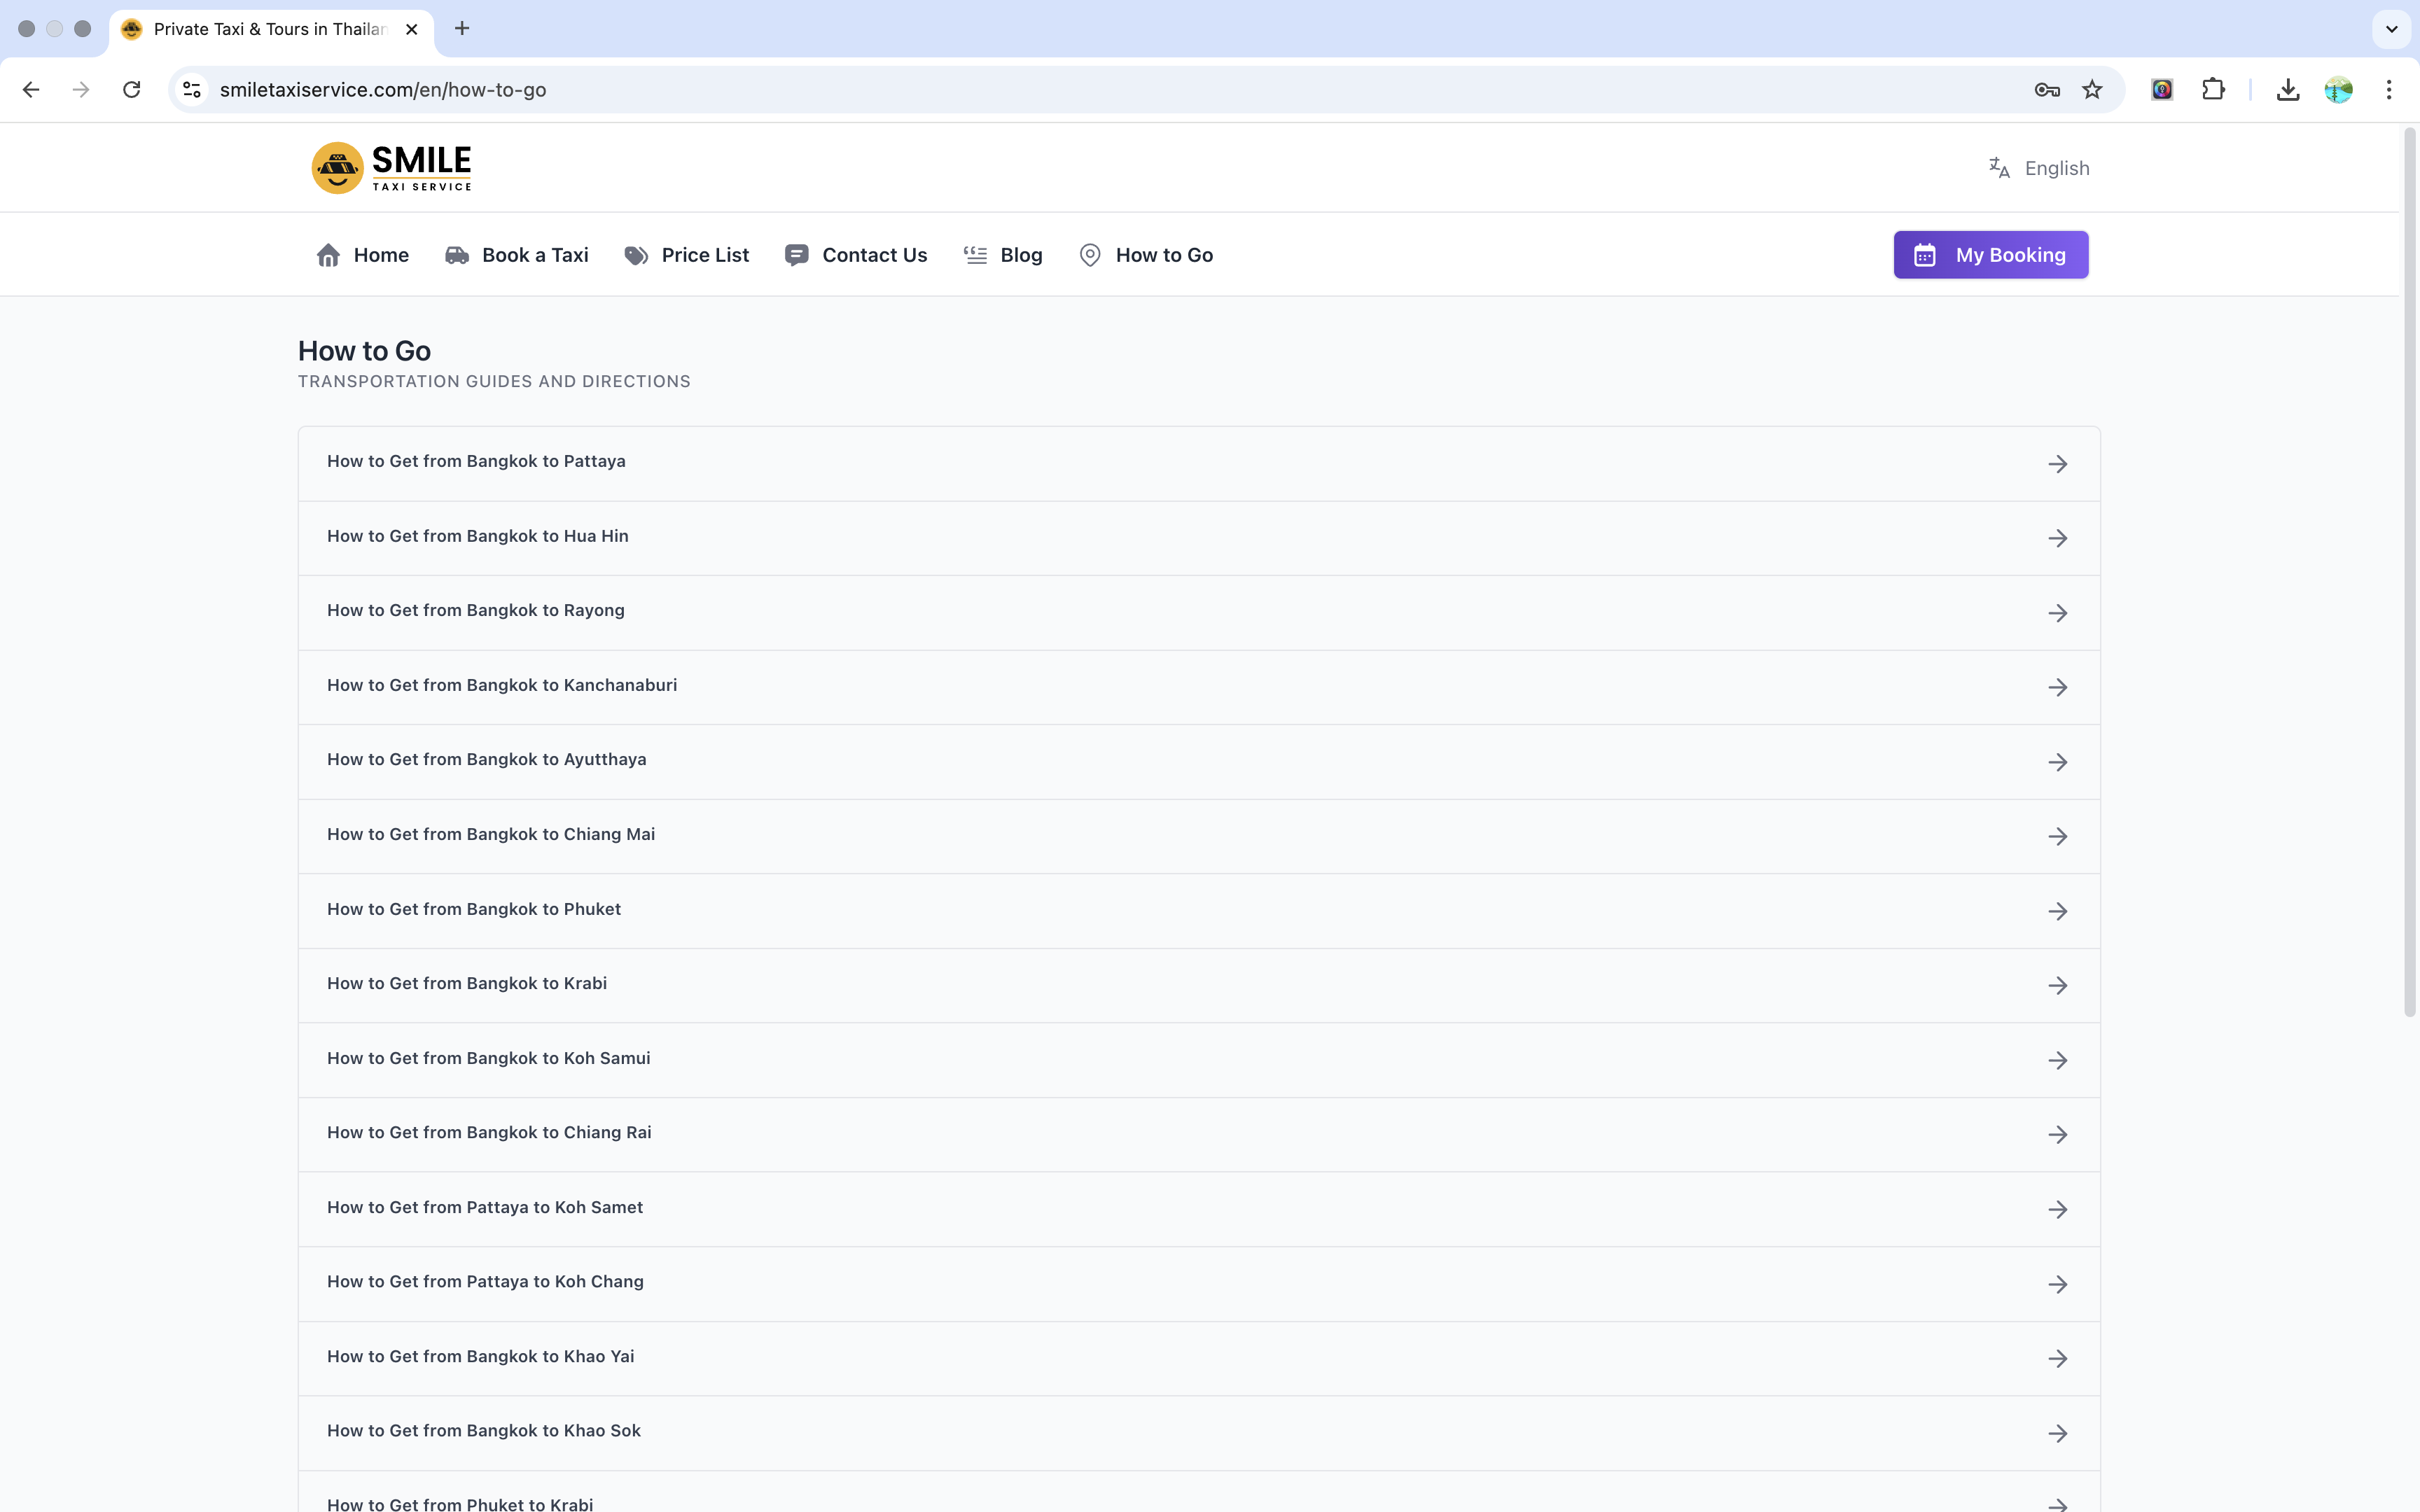
Task: Open the English language selector
Action: pyautogui.click(x=2039, y=168)
